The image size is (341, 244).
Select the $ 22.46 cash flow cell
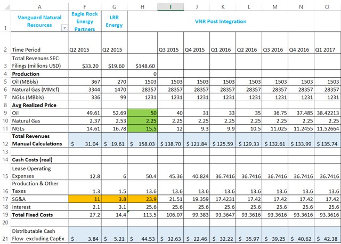click(x=197, y=235)
